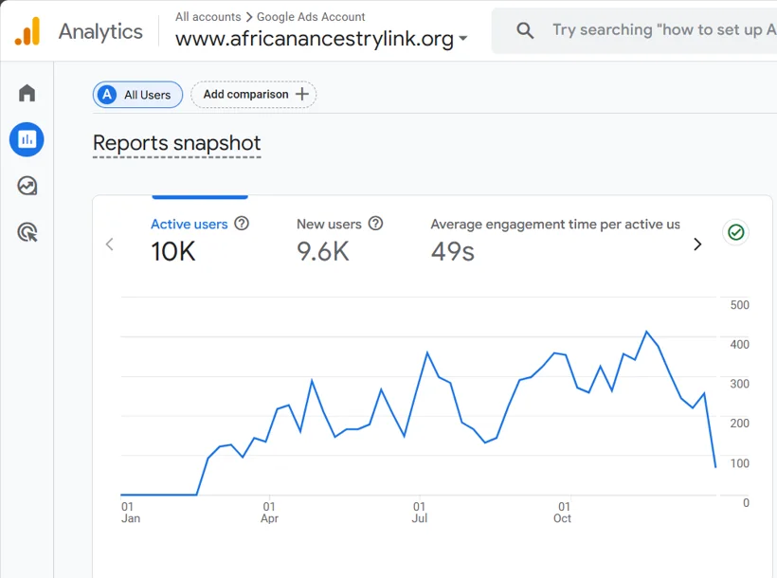The height and width of the screenshot is (578, 777).
Task: Select the New users metric tab
Action: pos(340,240)
